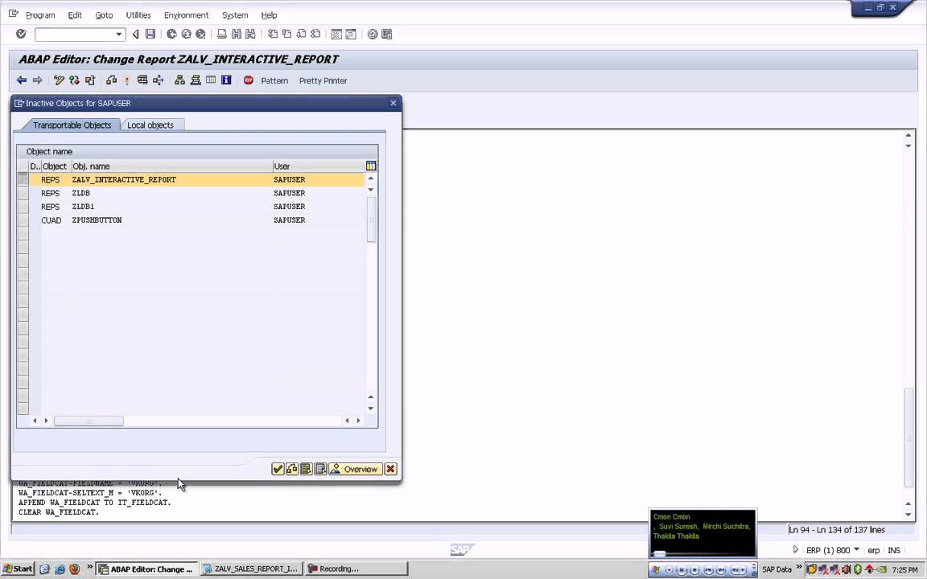
Task: Click the Help icon in the standard toolbar
Action: (373, 35)
